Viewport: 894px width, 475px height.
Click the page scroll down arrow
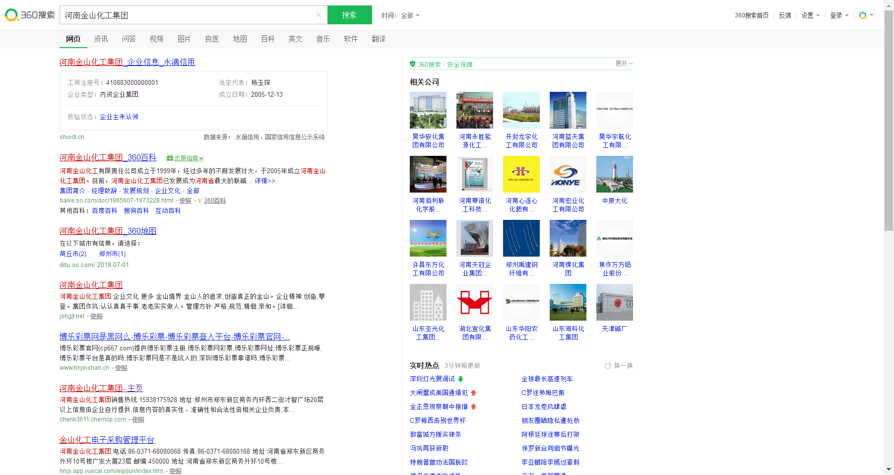889,469
